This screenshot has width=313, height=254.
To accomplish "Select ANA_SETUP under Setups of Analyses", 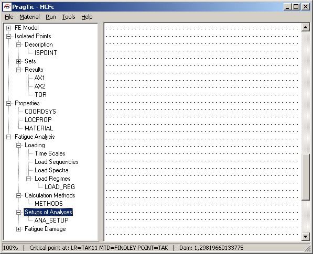I will pos(51,220).
